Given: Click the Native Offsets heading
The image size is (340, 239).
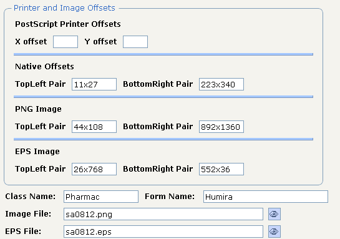Looking at the screenshot, I should (44, 66).
